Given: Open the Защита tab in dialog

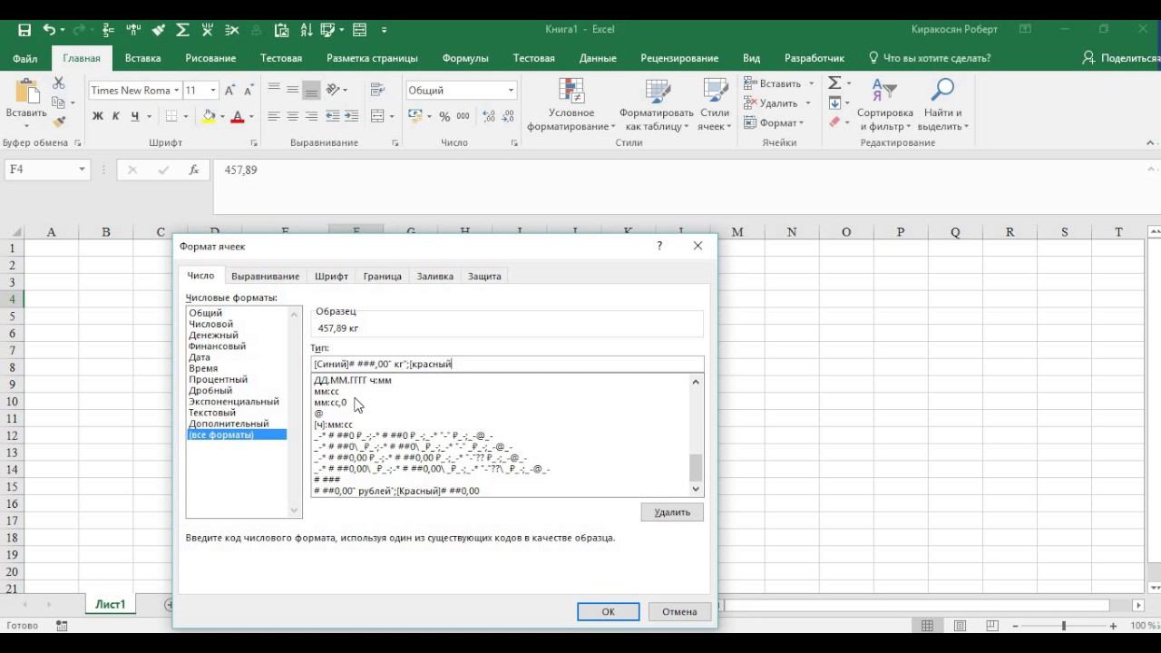Looking at the screenshot, I should (484, 277).
